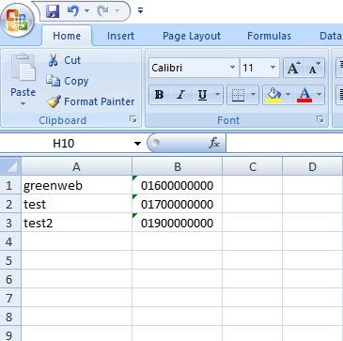This screenshot has width=343, height=341.
Task: Click the Name Box showing H10
Action: tap(64, 144)
